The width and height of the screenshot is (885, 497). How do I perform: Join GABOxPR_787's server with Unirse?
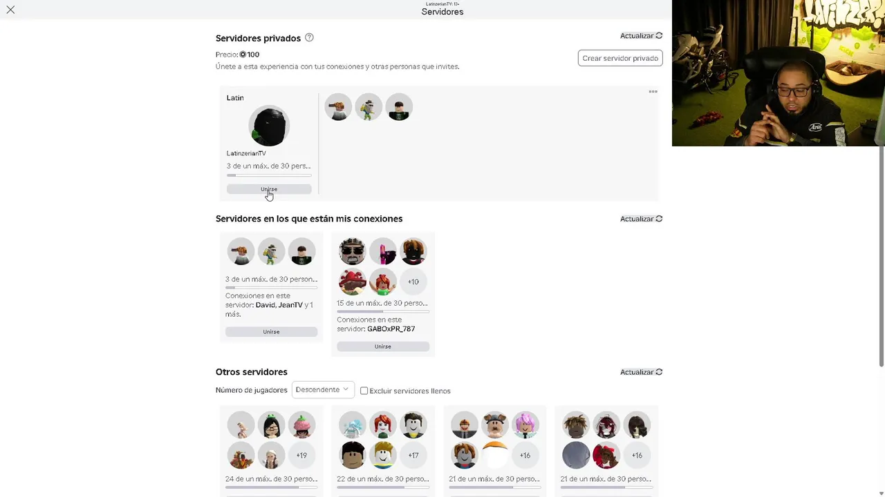pos(382,347)
